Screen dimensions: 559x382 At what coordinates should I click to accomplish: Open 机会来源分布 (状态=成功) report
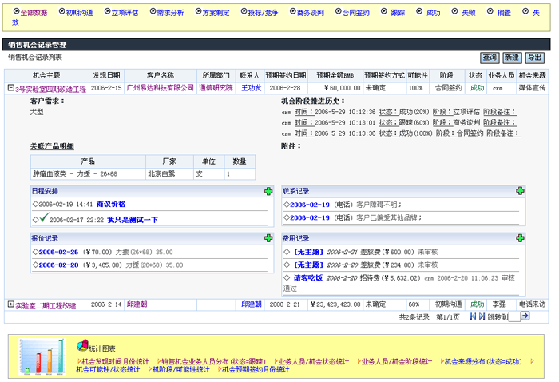(483, 362)
